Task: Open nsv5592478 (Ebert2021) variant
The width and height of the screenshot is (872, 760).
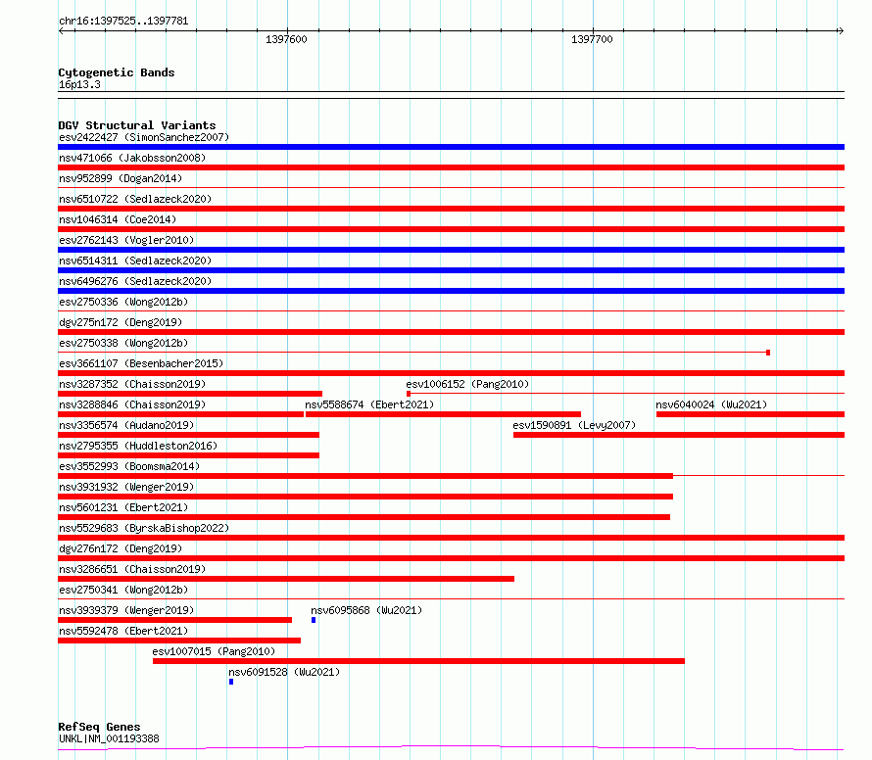Action: coord(123,631)
